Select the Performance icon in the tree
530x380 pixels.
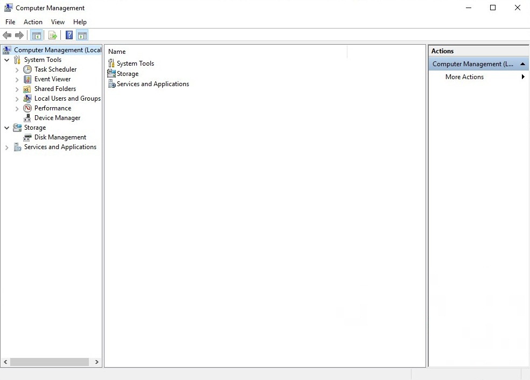(27, 108)
